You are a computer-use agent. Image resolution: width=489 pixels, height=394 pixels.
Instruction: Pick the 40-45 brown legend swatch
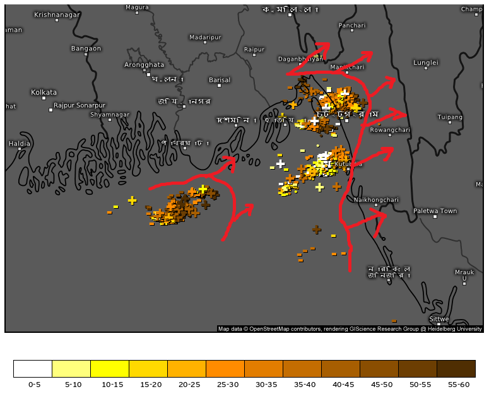pyautogui.click(x=341, y=369)
